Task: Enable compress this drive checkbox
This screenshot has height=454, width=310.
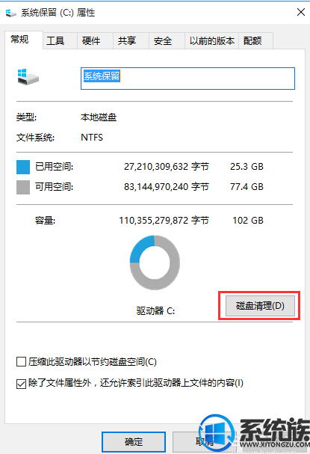Action: point(21,362)
